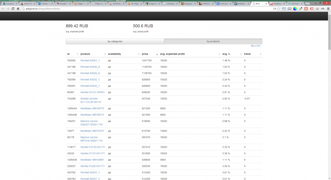Viewport: 331px width, 180px height.
Task: Select price cell 529600
Action: pos(146,160)
